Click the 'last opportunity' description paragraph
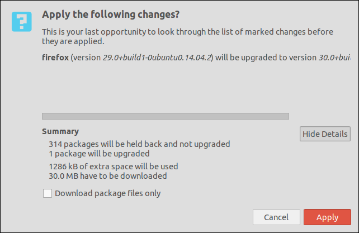The width and height of the screenshot is (359, 233). click(187, 36)
